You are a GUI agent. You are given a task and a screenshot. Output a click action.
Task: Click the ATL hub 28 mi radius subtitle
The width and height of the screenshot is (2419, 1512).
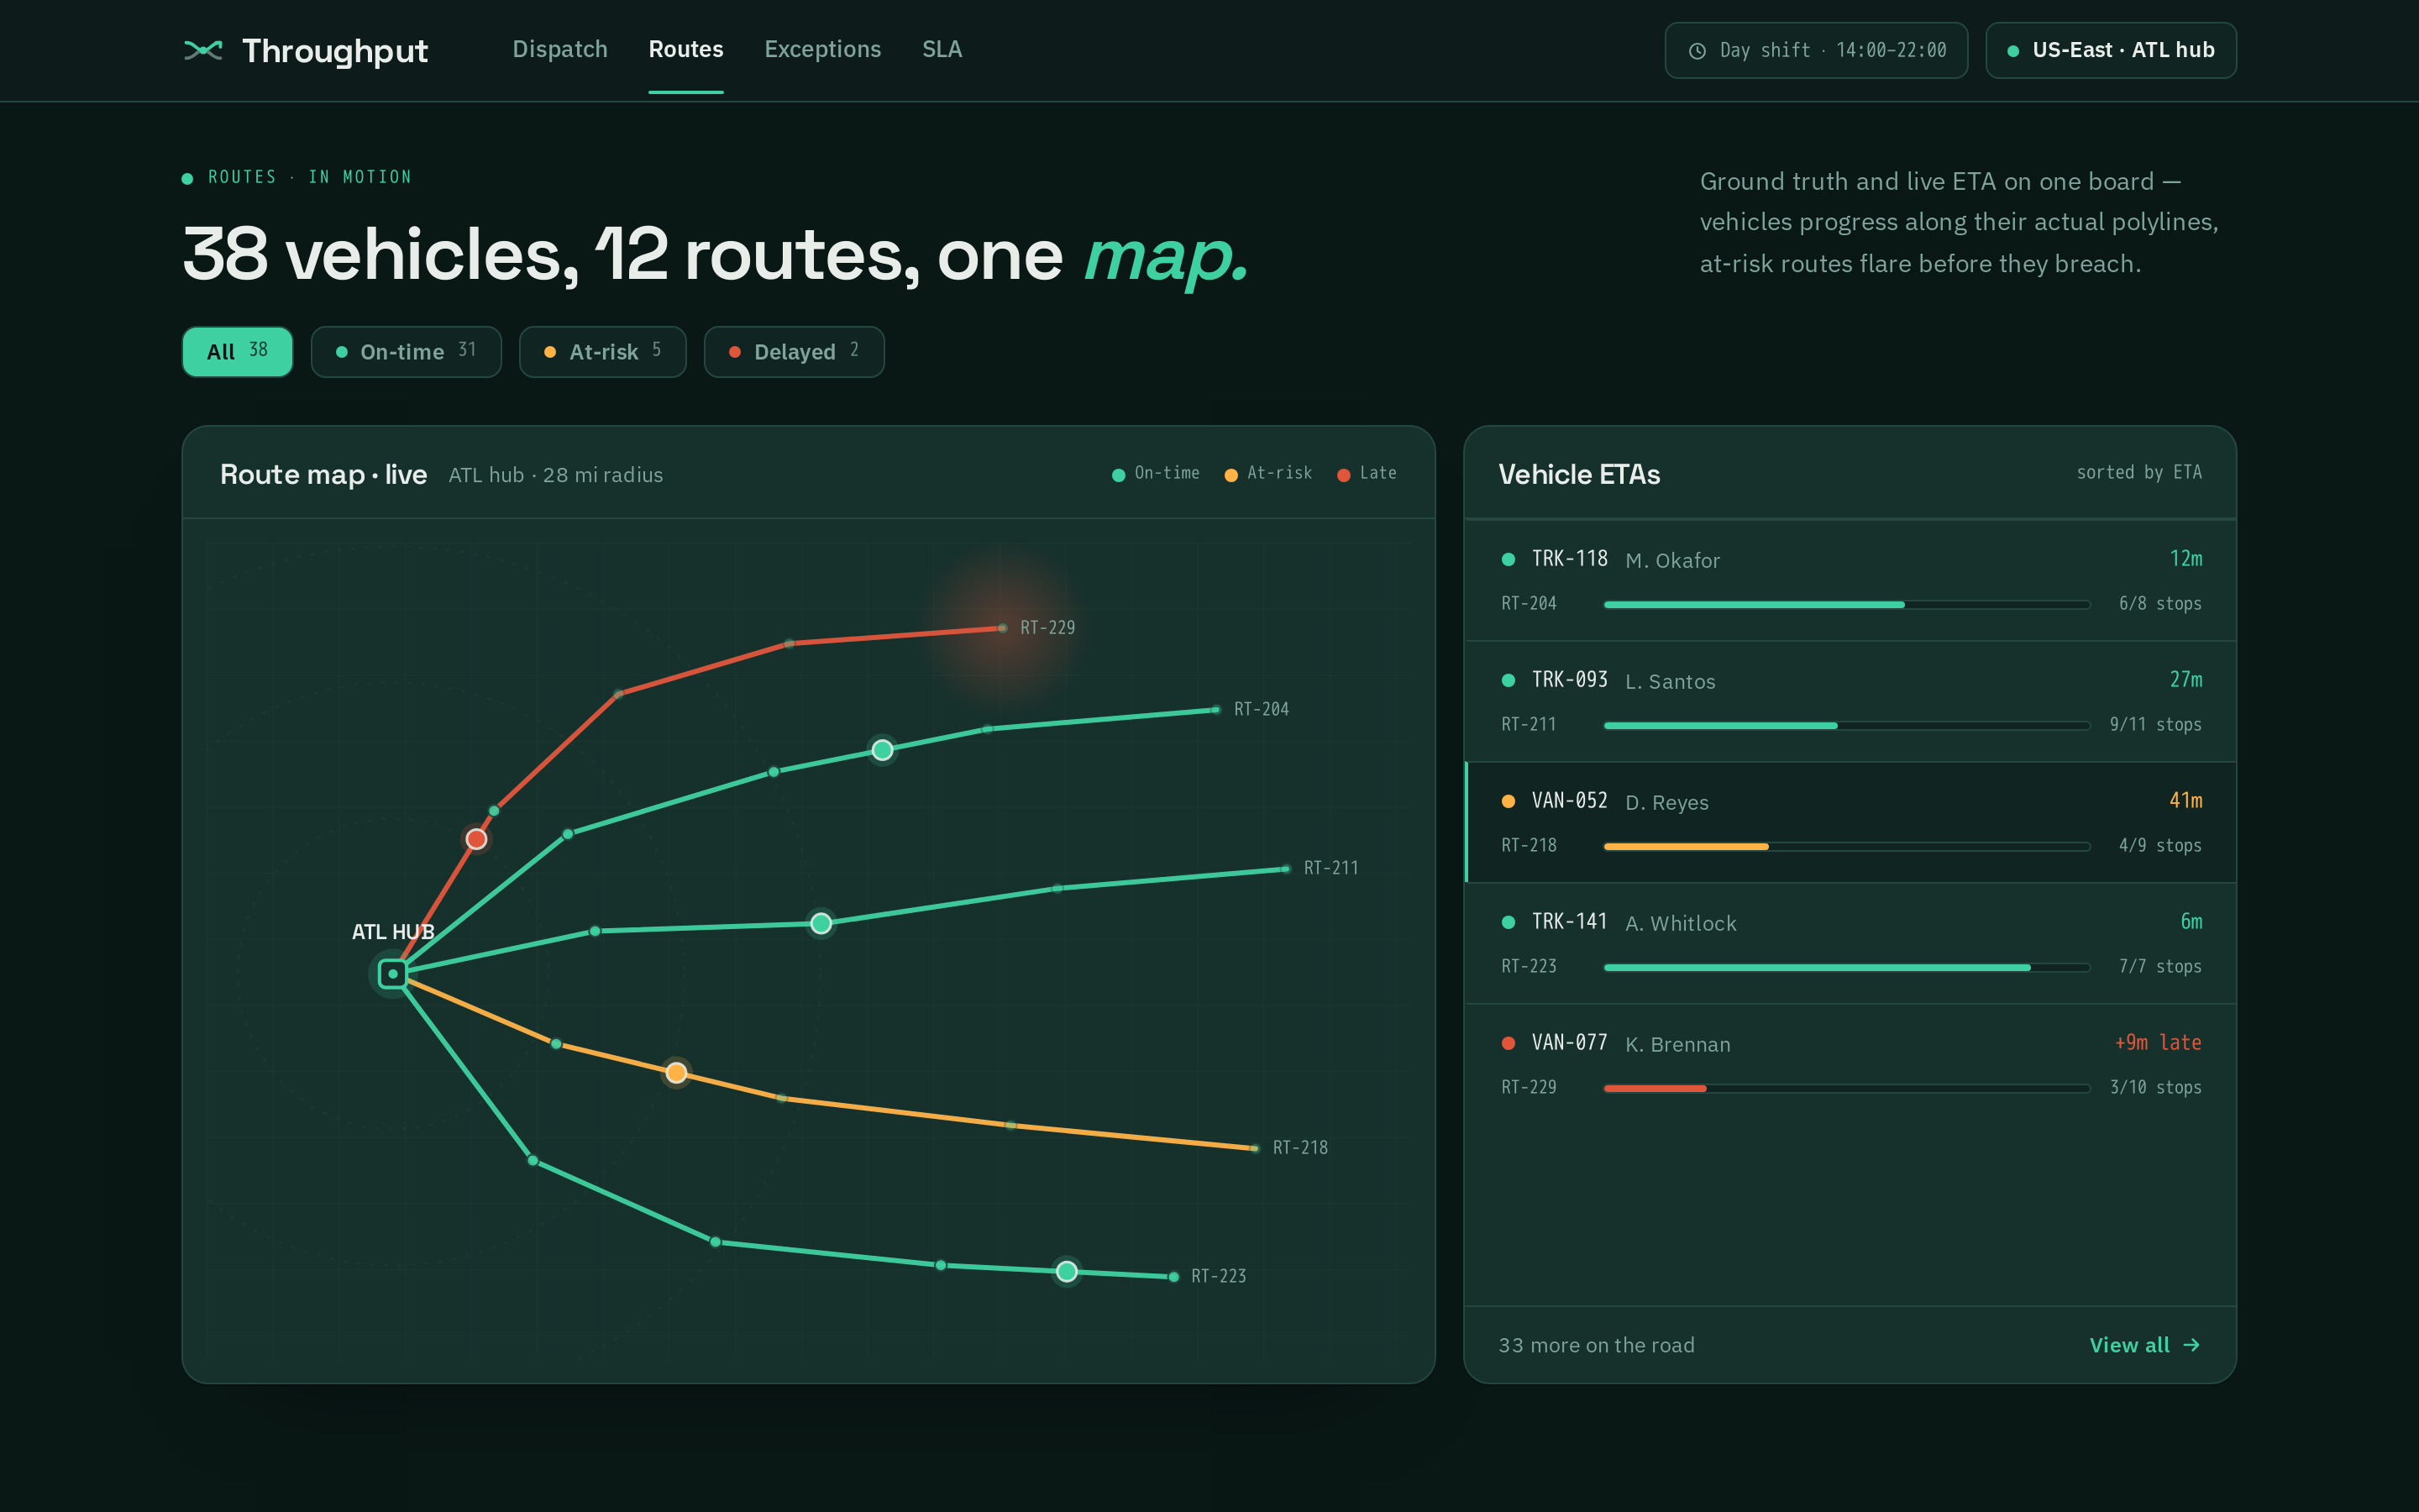pos(556,475)
